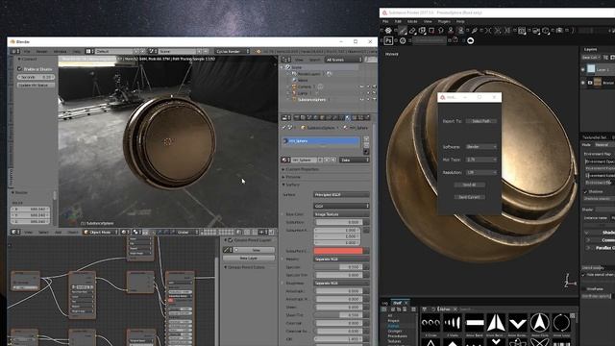Image resolution: width=615 pixels, height=346 pixels.
Task: Open the Principled BSDF surface dropdown
Action: (x=341, y=194)
